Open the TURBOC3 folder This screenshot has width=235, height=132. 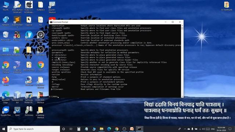tap(40, 6)
